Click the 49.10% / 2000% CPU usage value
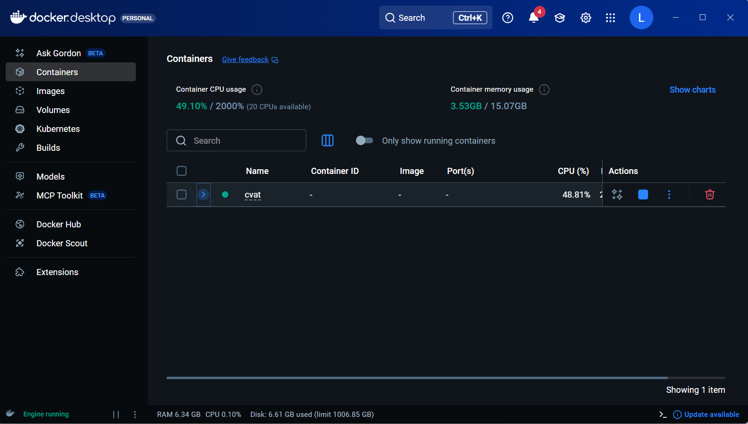748x424 pixels. [x=210, y=106]
